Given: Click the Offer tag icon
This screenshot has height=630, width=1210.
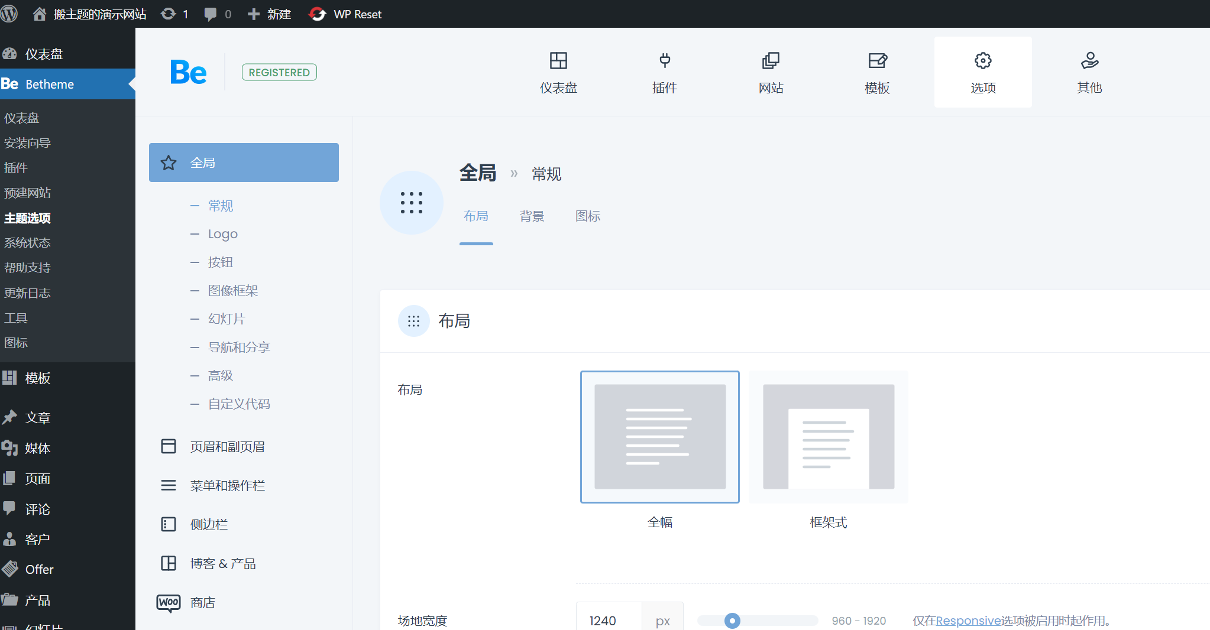Looking at the screenshot, I should tap(9, 569).
